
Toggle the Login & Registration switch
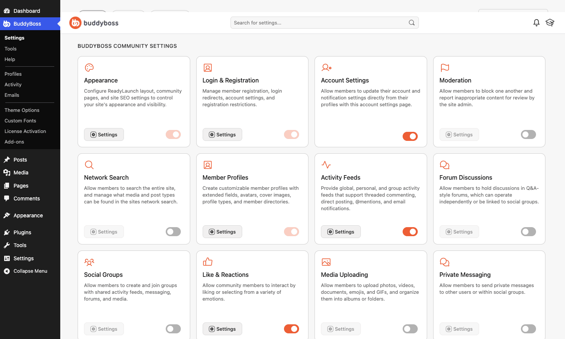coord(292,134)
